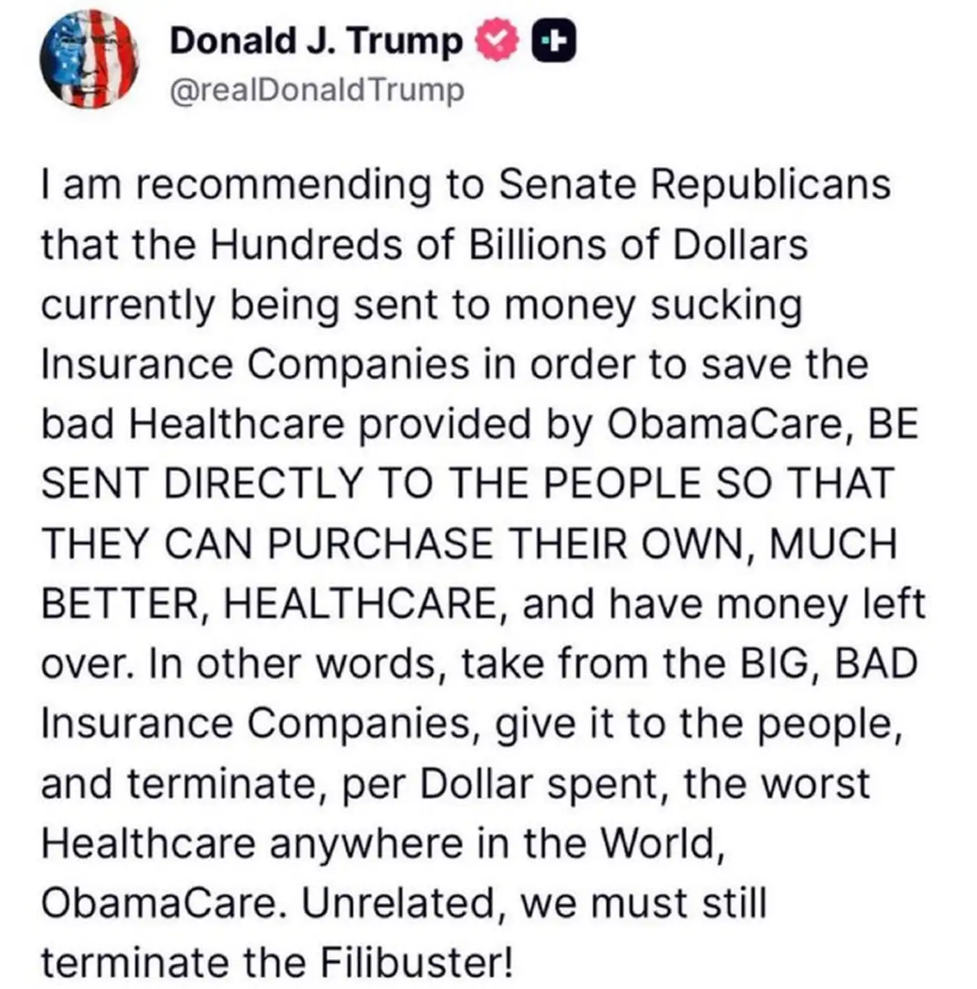Click the black plus badge icon

(x=554, y=42)
